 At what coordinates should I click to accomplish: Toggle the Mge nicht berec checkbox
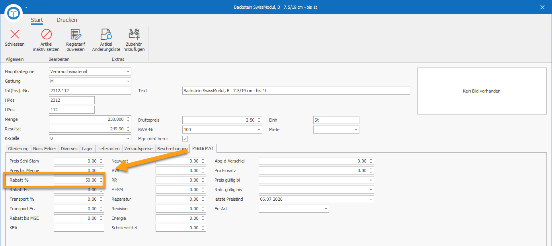[185, 139]
